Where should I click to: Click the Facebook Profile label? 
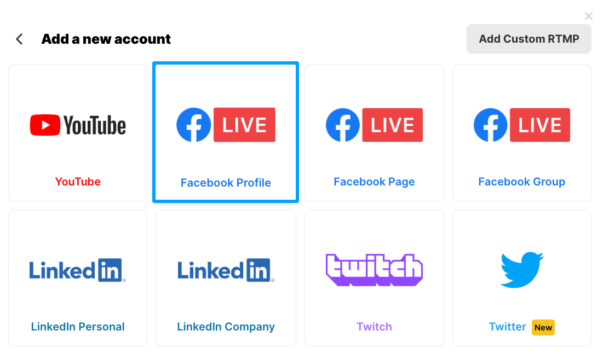[225, 182]
